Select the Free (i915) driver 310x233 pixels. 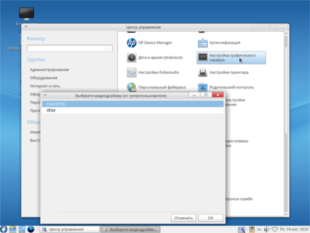[x=132, y=104]
